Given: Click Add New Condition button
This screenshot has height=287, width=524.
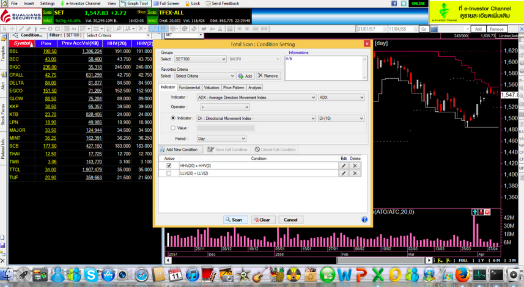Looking at the screenshot, I should pyautogui.click(x=181, y=150).
